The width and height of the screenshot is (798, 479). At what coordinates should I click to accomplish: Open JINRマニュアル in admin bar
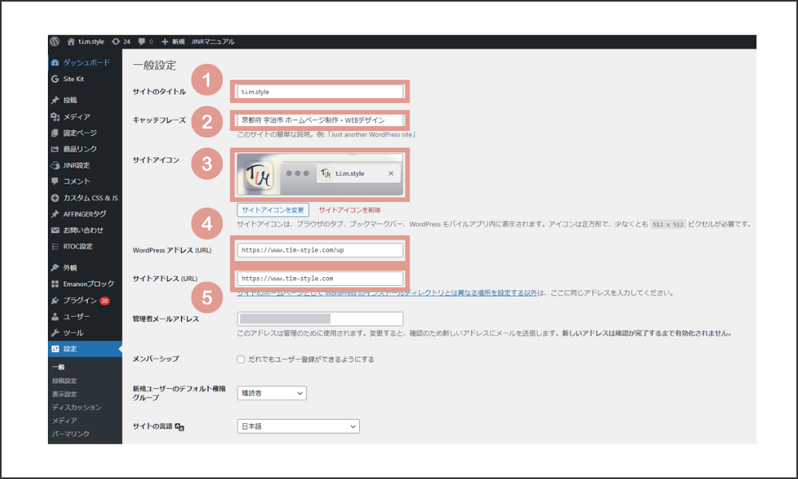(213, 42)
